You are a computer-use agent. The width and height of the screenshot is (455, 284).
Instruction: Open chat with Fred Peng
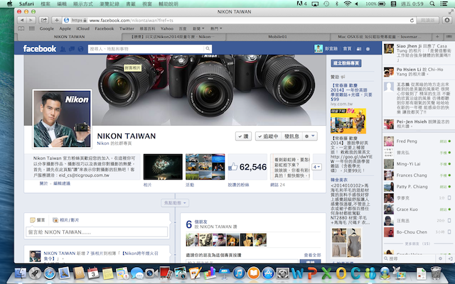[x=417, y=141]
